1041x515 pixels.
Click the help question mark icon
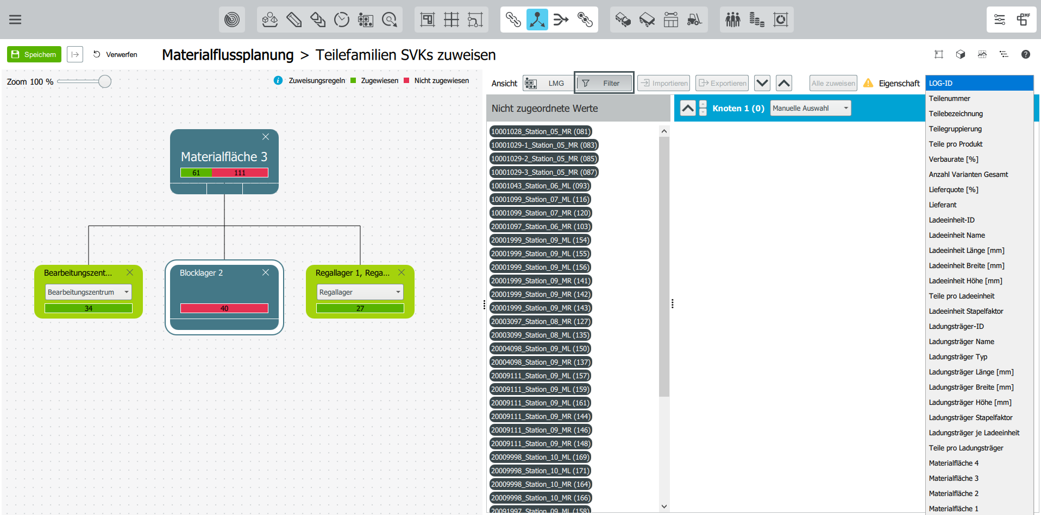click(x=1025, y=54)
